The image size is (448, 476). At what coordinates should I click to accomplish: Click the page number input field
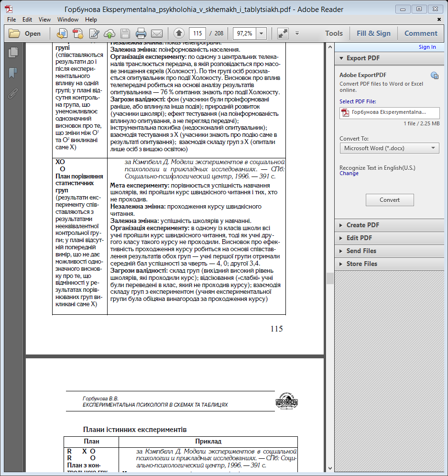point(197,33)
